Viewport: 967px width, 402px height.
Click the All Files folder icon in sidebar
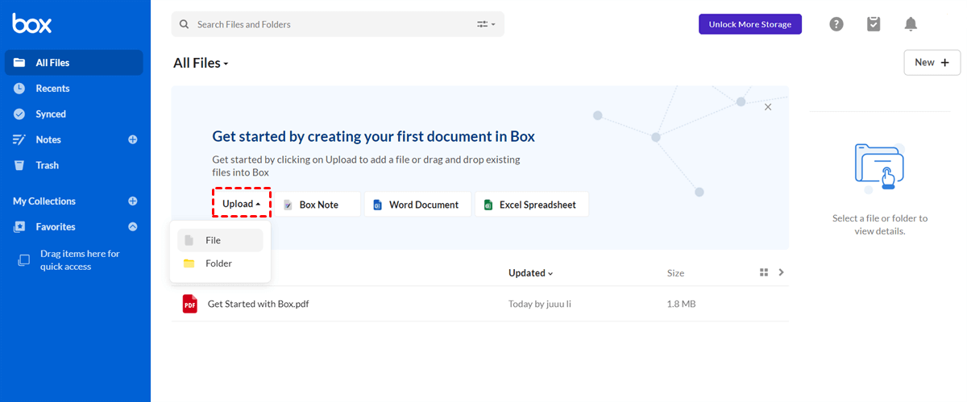click(19, 63)
